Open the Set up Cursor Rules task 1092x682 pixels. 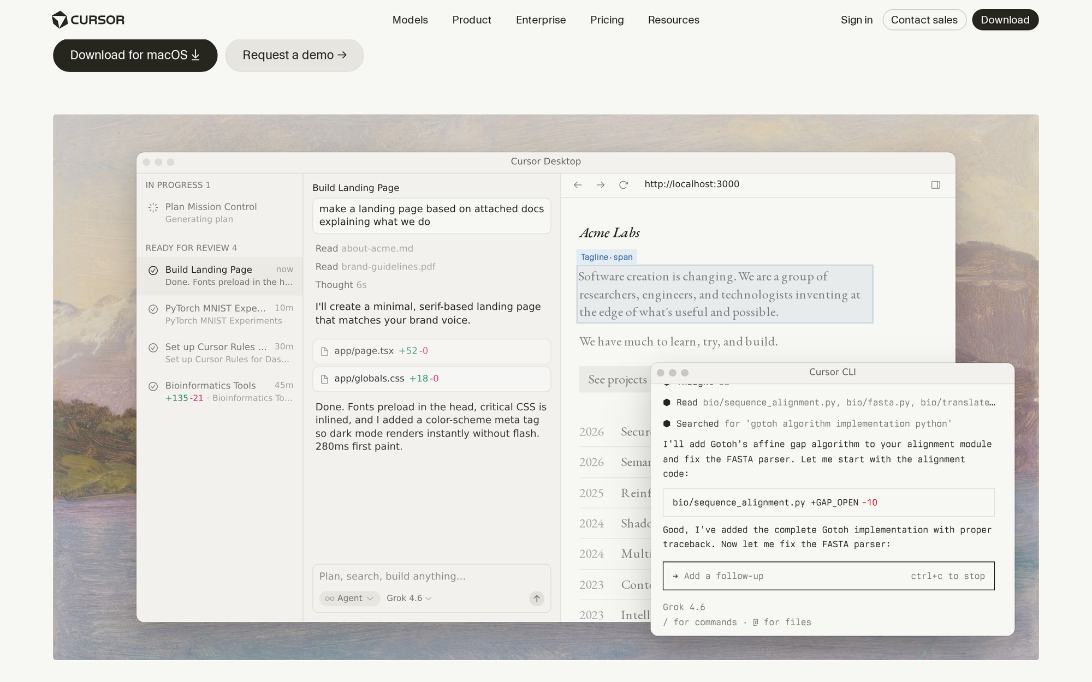click(x=219, y=353)
